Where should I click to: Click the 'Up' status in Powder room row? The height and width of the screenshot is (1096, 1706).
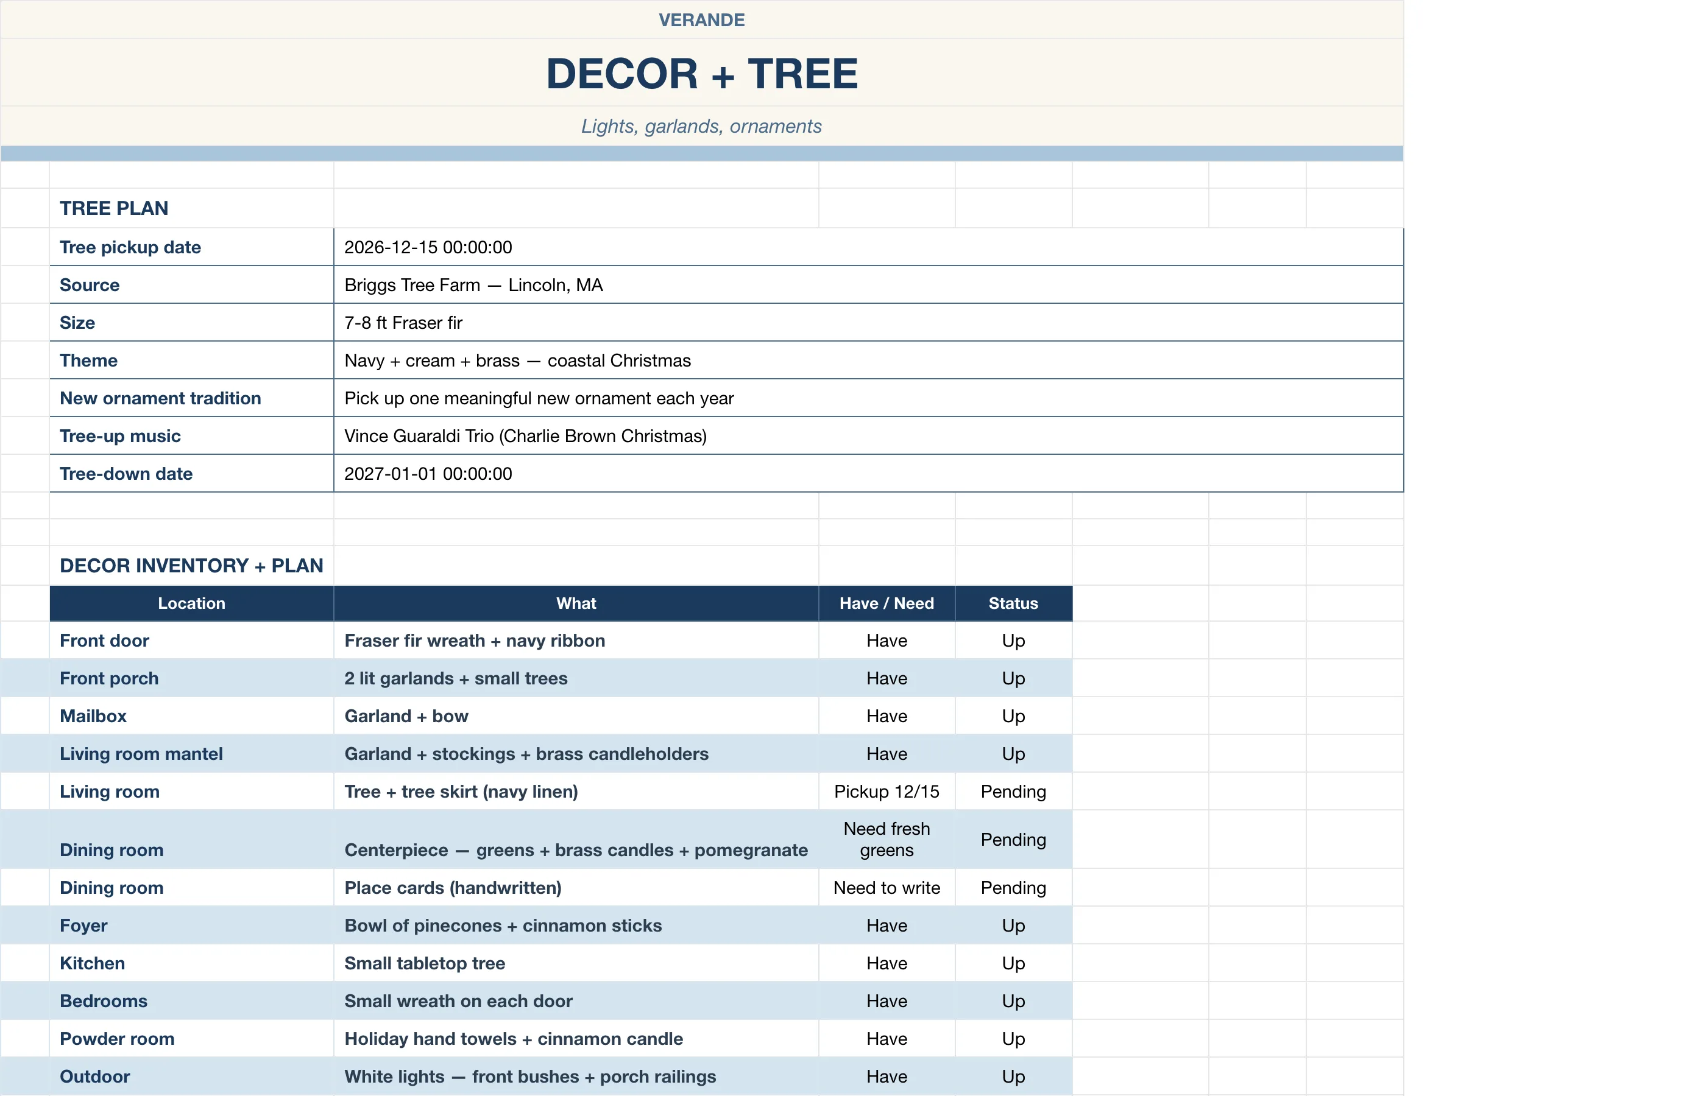(1013, 1038)
